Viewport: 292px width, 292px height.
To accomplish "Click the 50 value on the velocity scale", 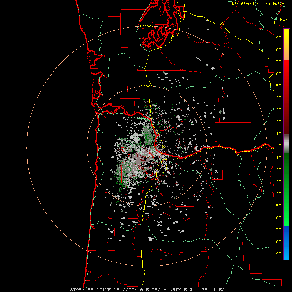I will click(x=279, y=86).
